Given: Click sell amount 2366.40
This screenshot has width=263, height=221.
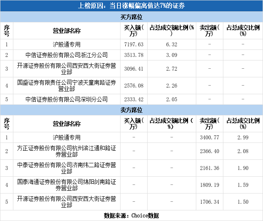Looking at the screenshot, I should (x=210, y=151).
